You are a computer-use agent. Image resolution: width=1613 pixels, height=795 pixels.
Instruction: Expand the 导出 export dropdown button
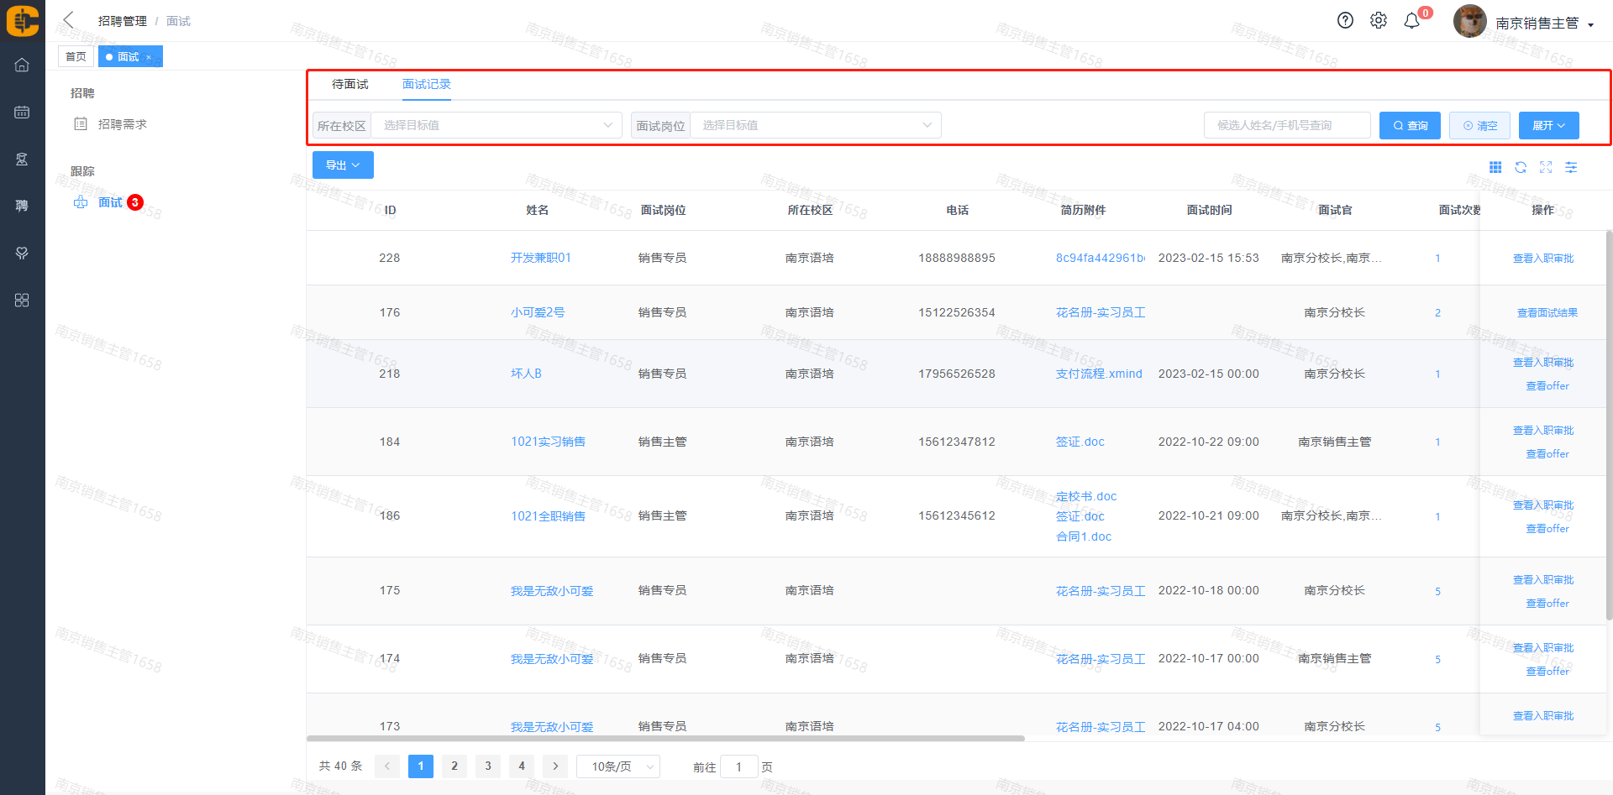[343, 165]
